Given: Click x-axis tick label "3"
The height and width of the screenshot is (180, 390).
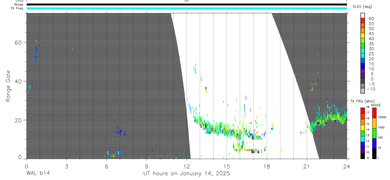Looking at the screenshot, I should click(x=66, y=166).
